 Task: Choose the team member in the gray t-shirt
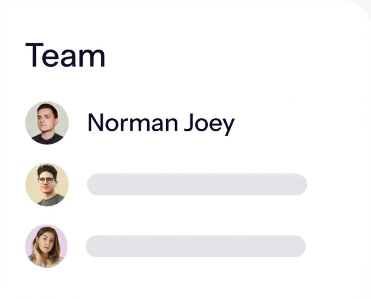[47, 184]
